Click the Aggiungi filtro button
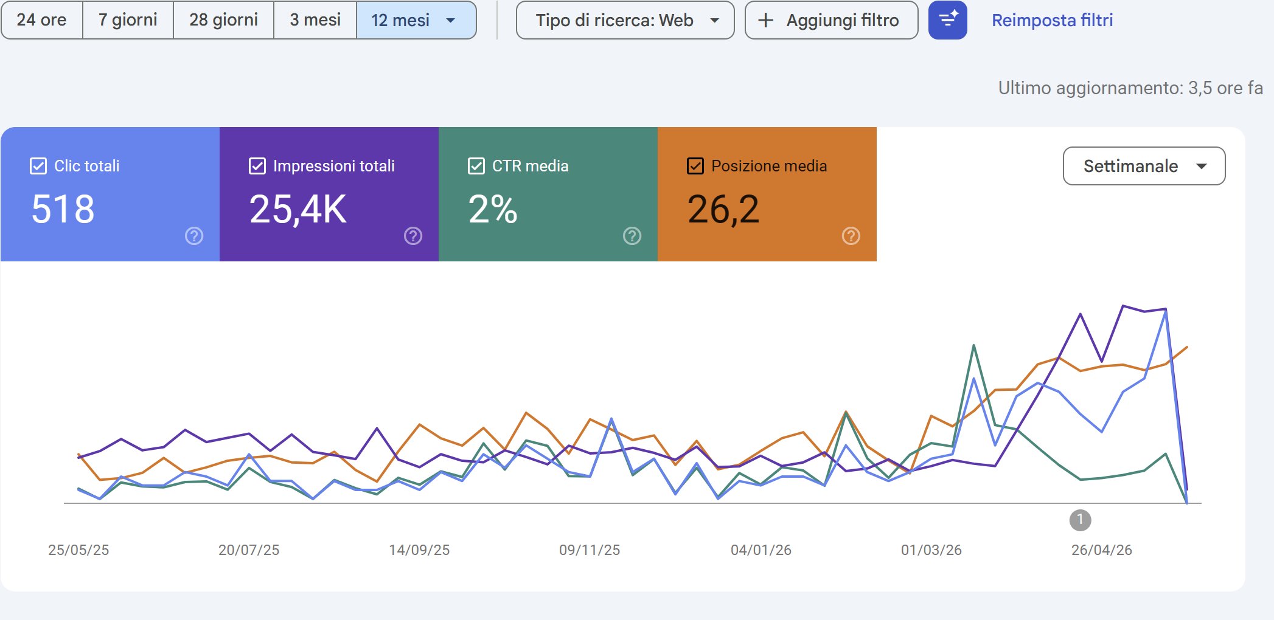 pos(831,20)
